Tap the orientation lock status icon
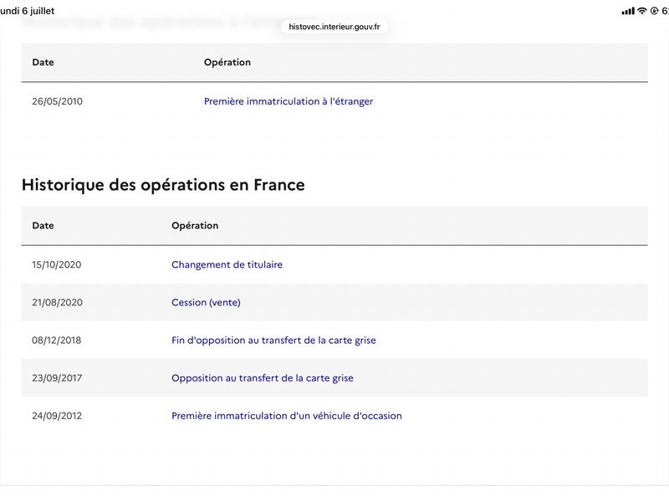 pos(654,11)
